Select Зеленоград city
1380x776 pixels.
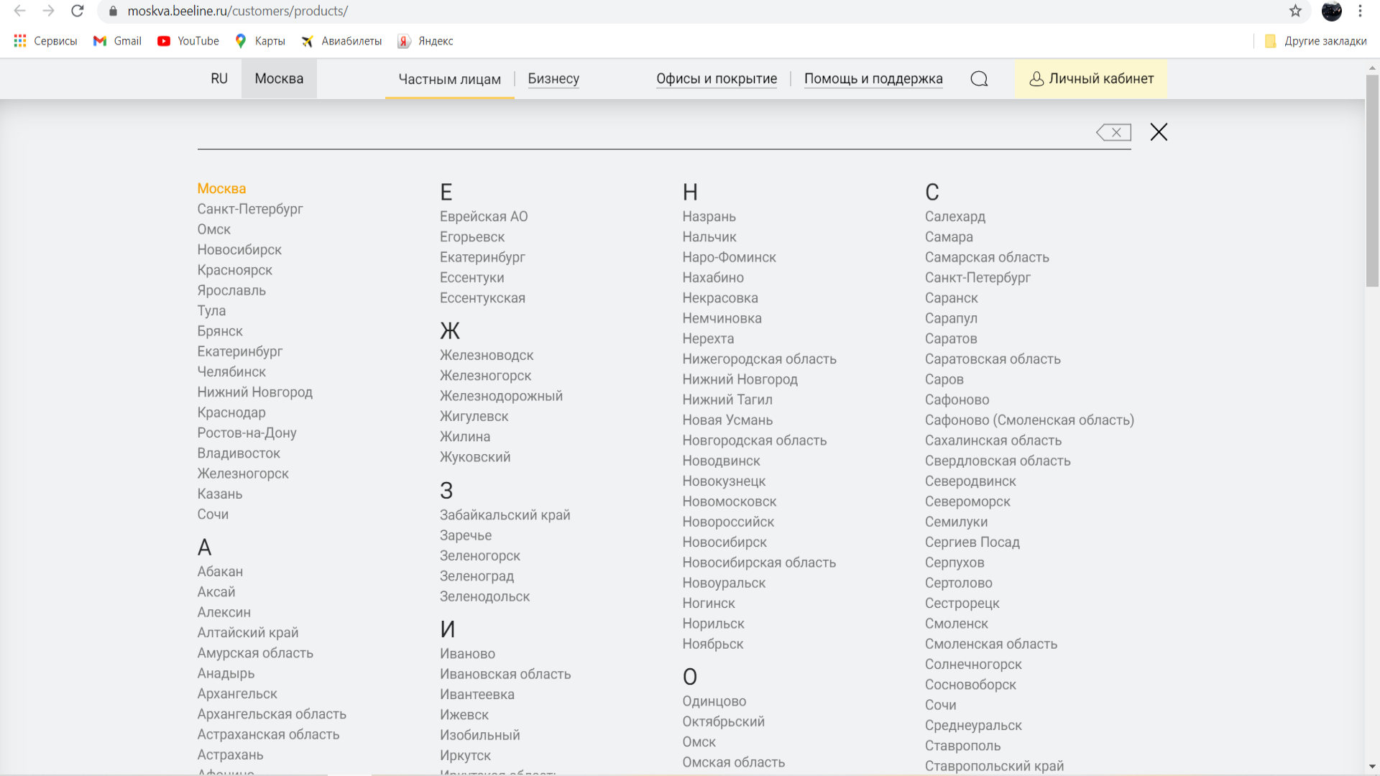(477, 576)
